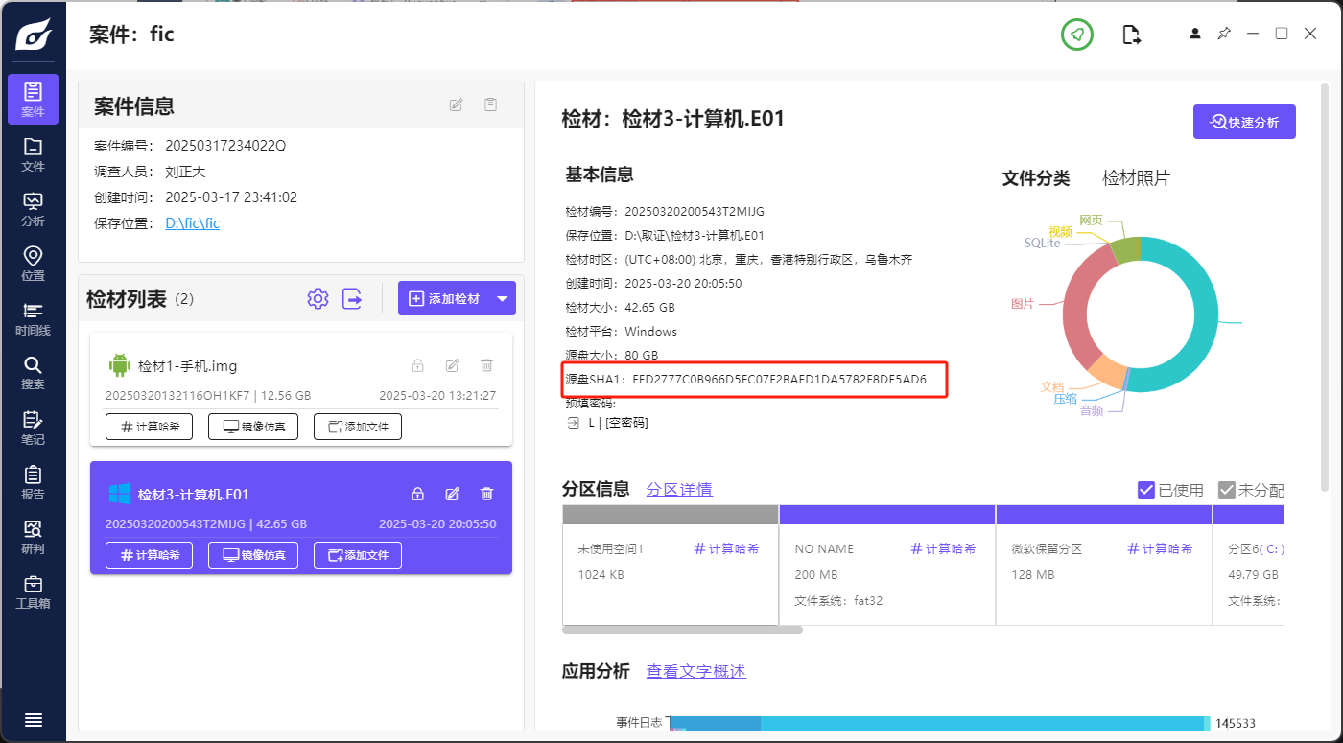This screenshot has height=743, width=1343.
Task: Click the lock icon on 检材3-计算机.E01
Action: [x=417, y=494]
